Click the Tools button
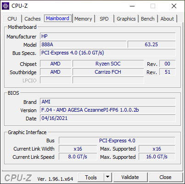185x184 pixels. point(91,177)
